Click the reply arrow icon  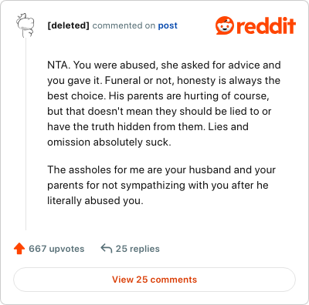pos(106,249)
